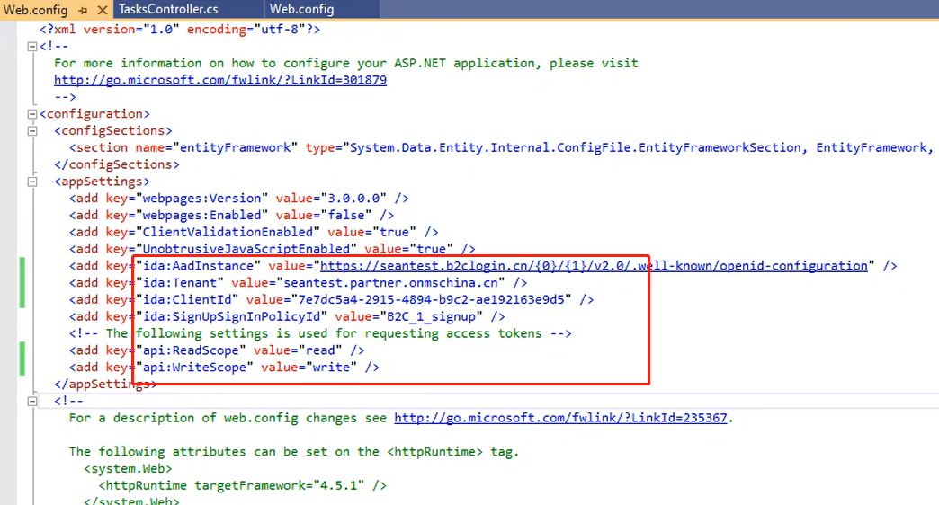Follow the seantest.b2clogin.cn openid-configuration URL

pyautogui.click(x=594, y=266)
